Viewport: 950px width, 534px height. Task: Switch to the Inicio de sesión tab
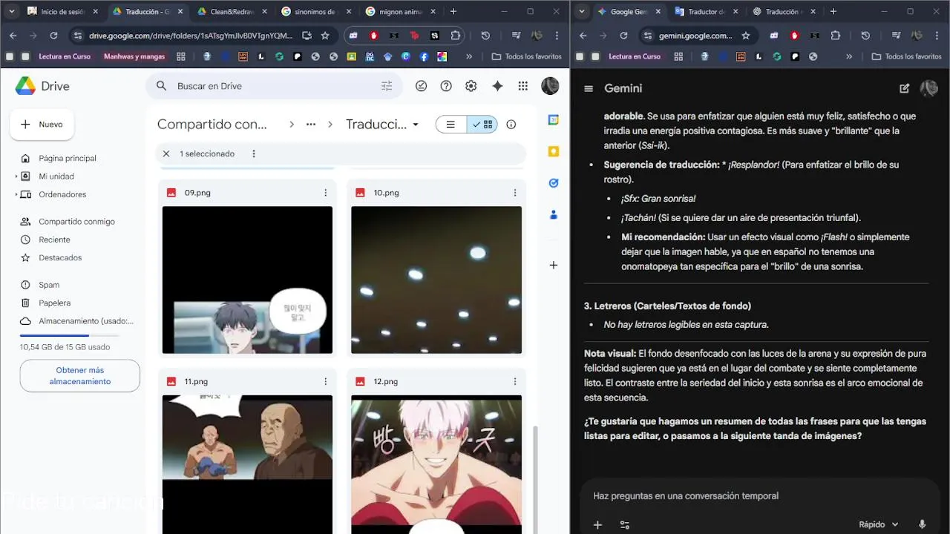pos(62,12)
